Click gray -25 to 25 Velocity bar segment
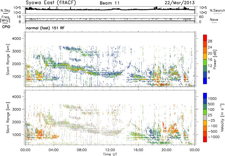Image resolution: width=225 pixels, height=156 pixels. (x=205, y=118)
